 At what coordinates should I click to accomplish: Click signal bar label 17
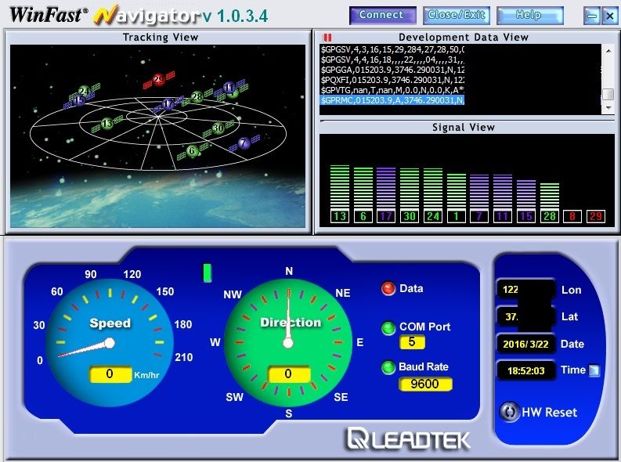tap(386, 216)
